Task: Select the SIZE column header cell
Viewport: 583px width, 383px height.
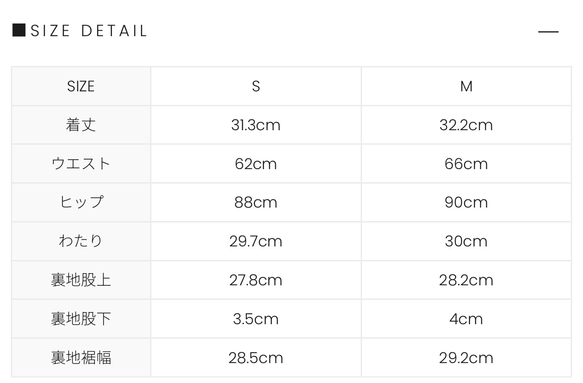Action: coord(81,86)
